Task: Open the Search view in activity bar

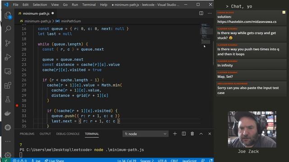Action: coord(8,29)
